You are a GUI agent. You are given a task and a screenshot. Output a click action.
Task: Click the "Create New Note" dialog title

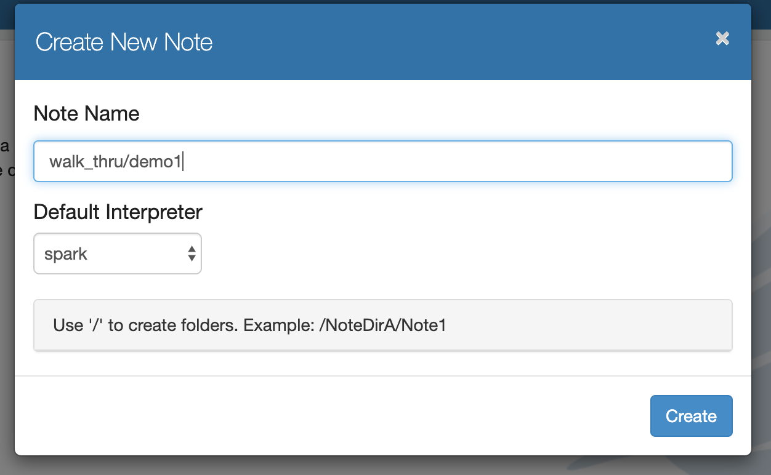pyautogui.click(x=124, y=42)
